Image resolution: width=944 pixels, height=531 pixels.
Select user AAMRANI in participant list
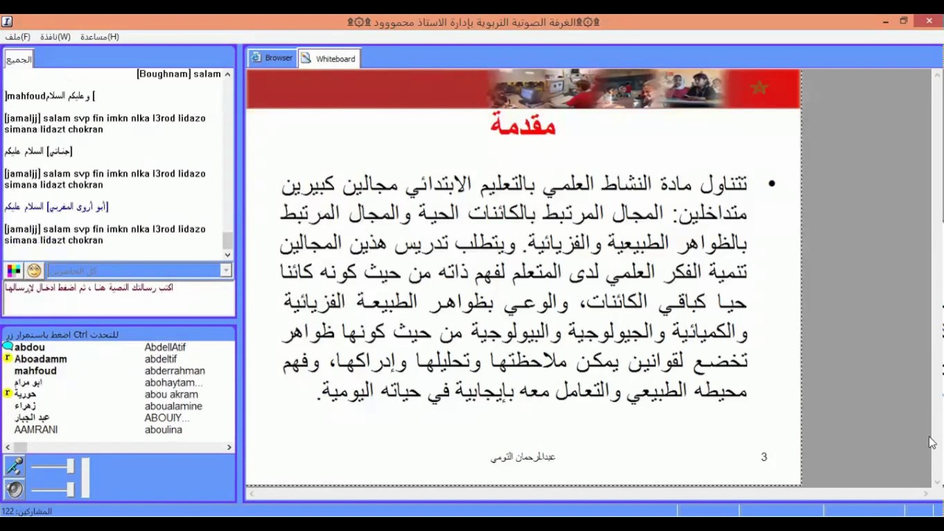point(35,429)
